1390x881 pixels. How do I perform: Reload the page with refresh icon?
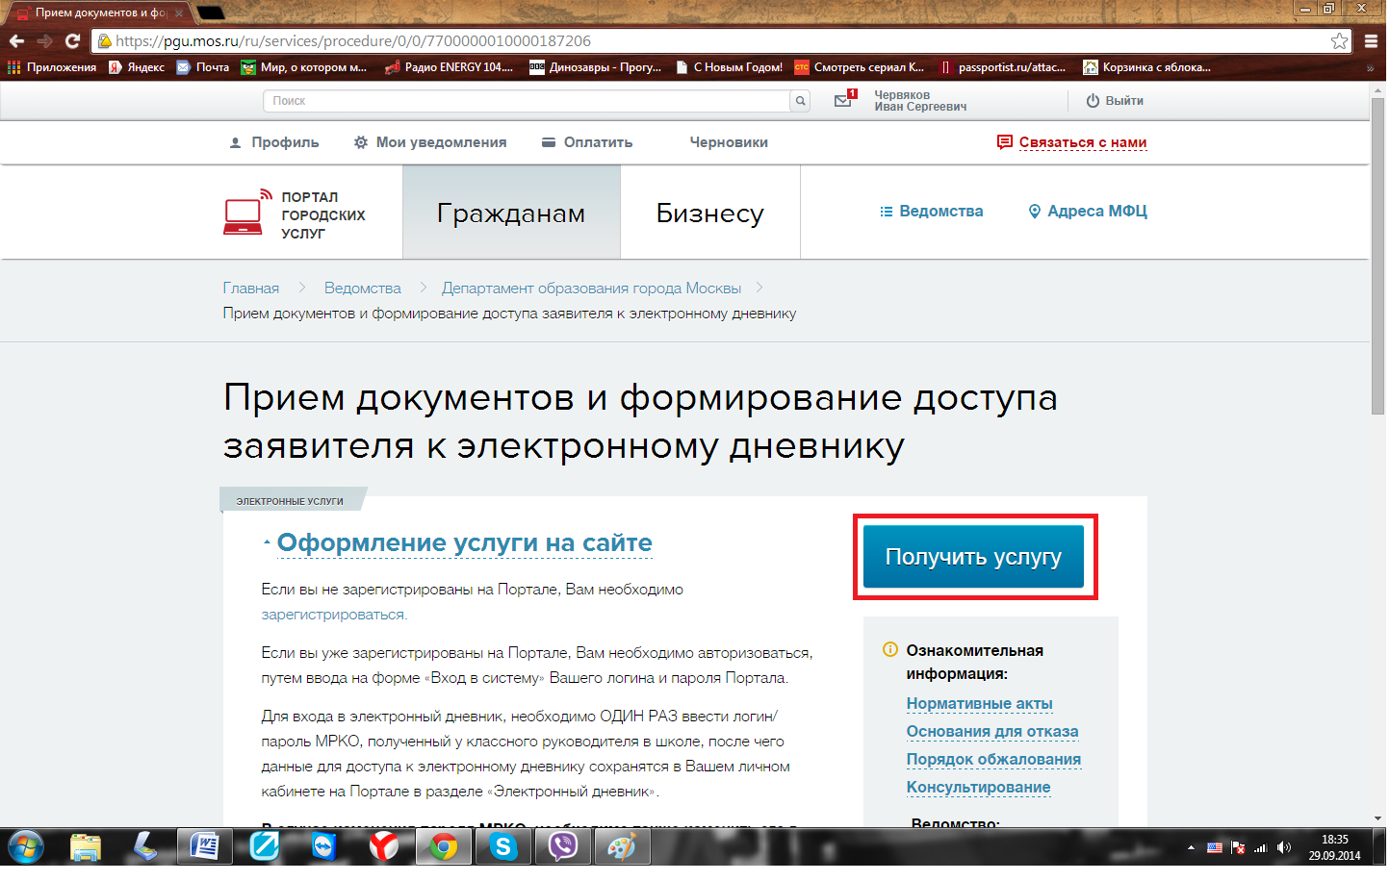click(72, 41)
